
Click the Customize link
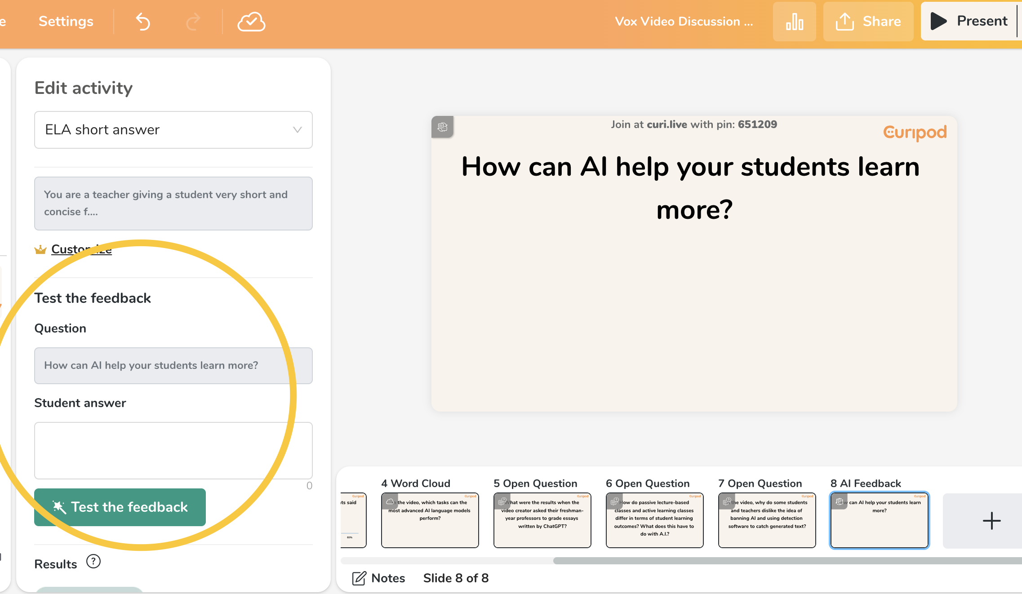[81, 249]
